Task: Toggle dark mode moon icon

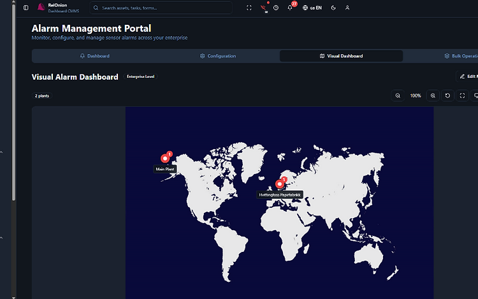Action: pos(333,8)
